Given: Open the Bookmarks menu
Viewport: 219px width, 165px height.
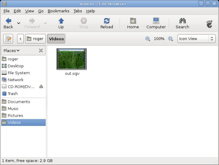Looking at the screenshot, I should point(58,11).
